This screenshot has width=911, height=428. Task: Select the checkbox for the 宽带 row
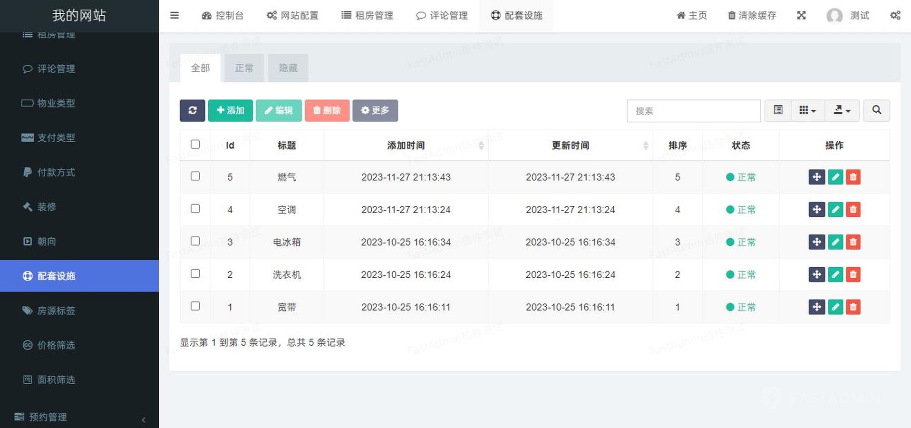tap(195, 306)
